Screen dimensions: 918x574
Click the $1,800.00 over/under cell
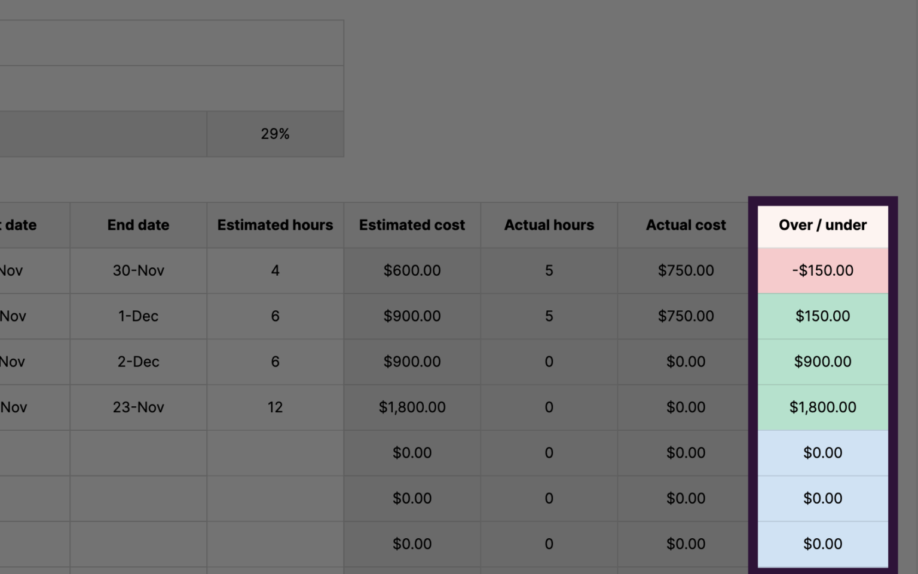coord(823,407)
